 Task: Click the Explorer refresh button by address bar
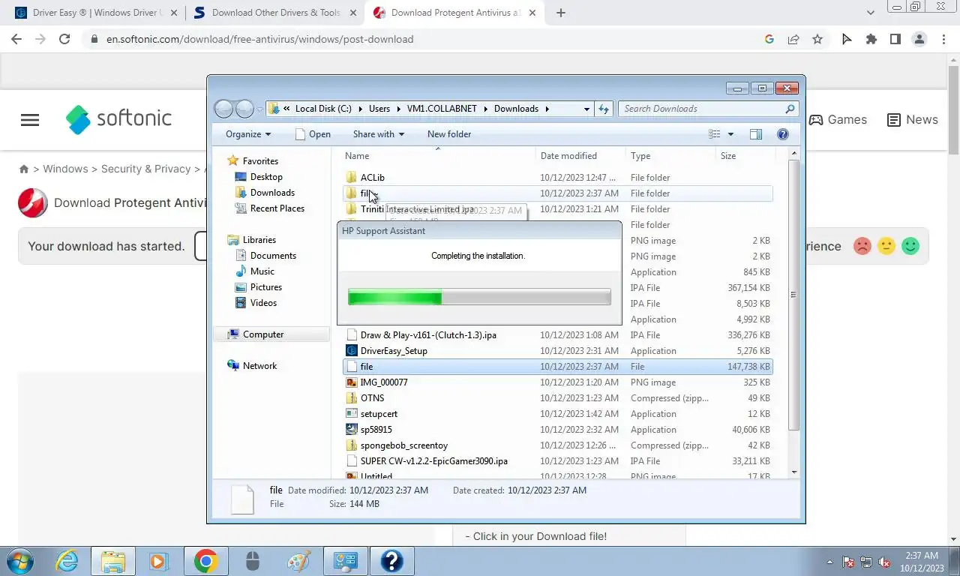(x=604, y=109)
